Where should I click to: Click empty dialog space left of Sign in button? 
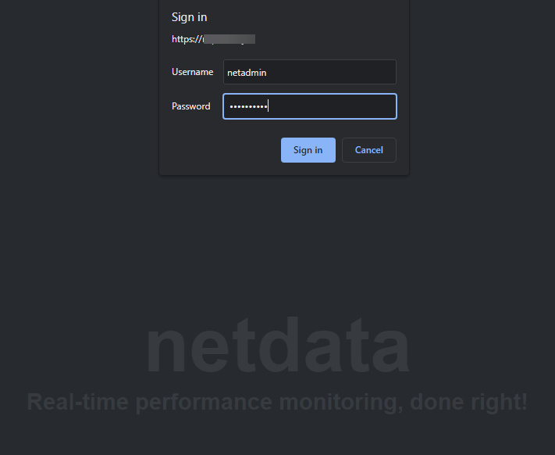(219, 150)
